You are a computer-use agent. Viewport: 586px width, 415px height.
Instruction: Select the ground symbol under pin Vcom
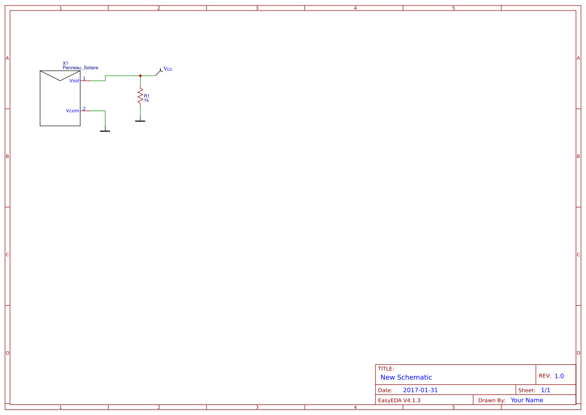pos(105,130)
